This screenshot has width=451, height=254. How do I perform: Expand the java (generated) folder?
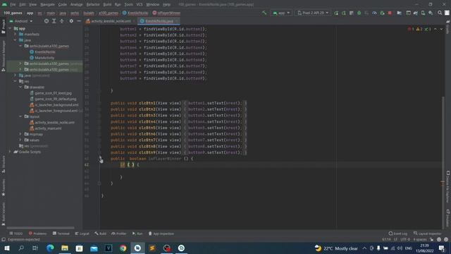point(16,75)
